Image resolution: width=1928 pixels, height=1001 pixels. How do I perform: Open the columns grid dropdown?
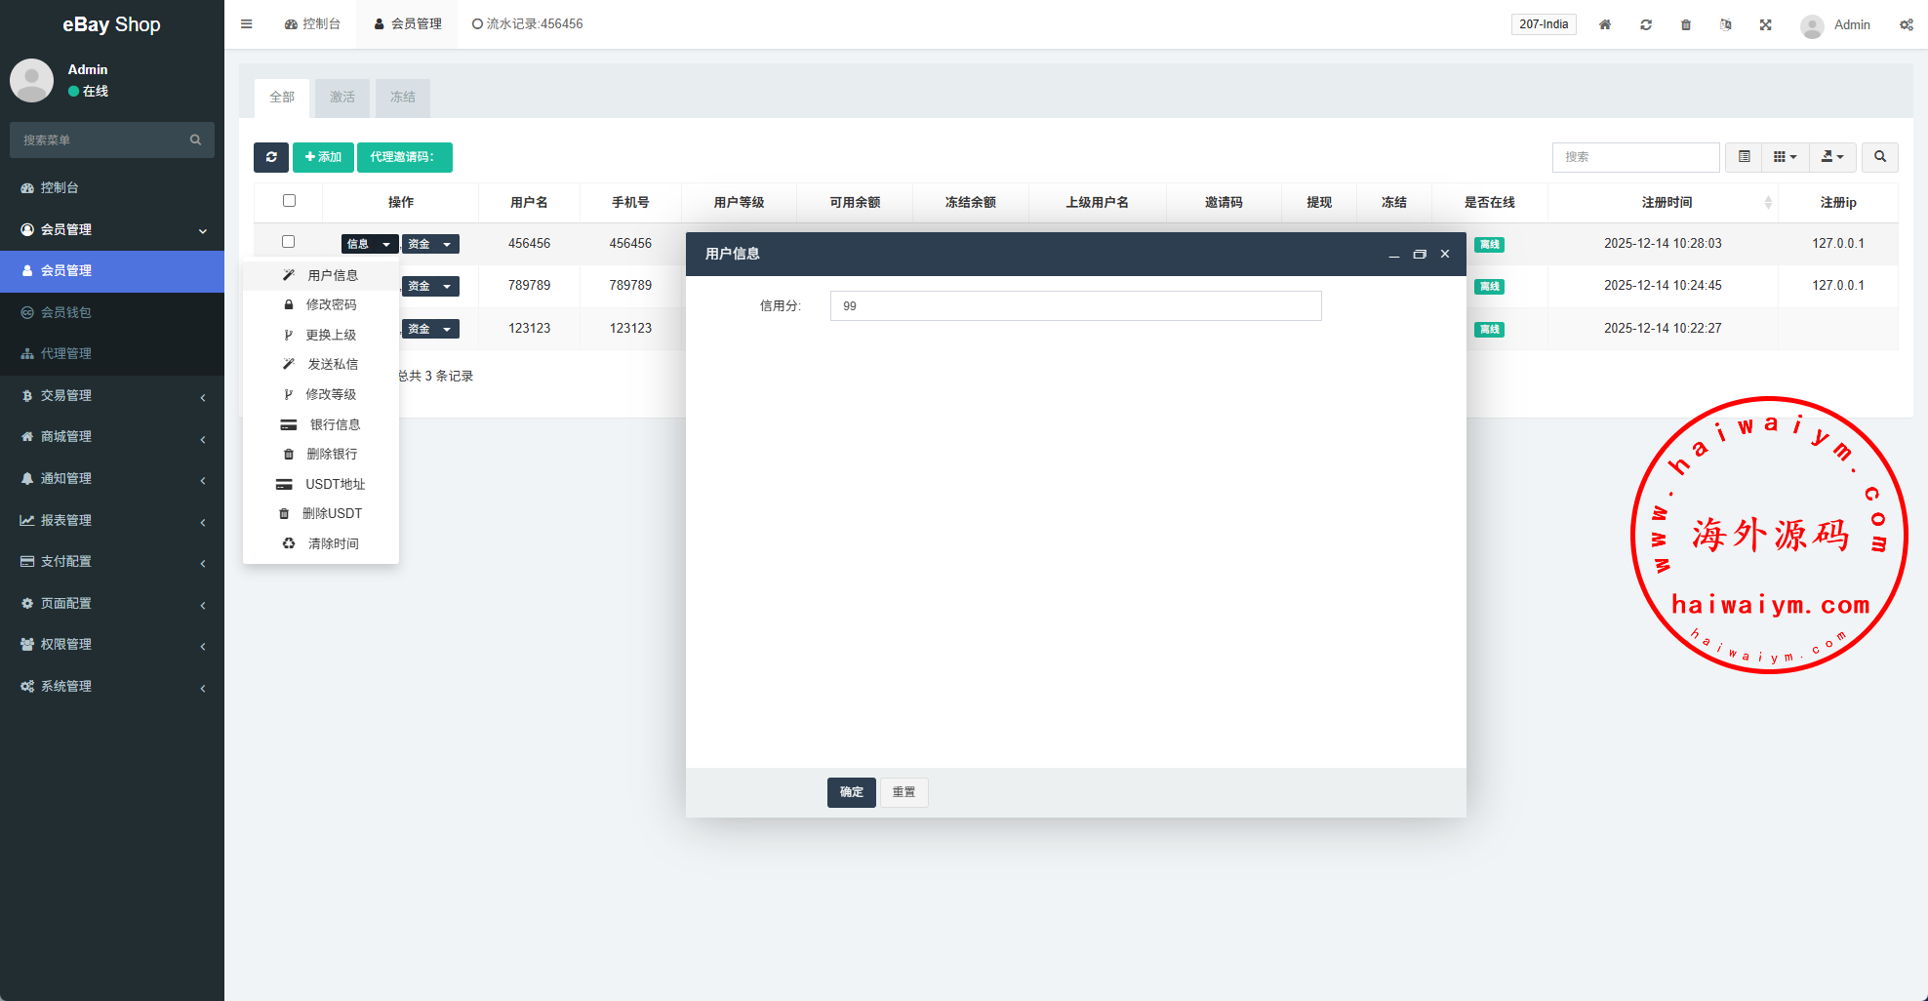point(1785,157)
